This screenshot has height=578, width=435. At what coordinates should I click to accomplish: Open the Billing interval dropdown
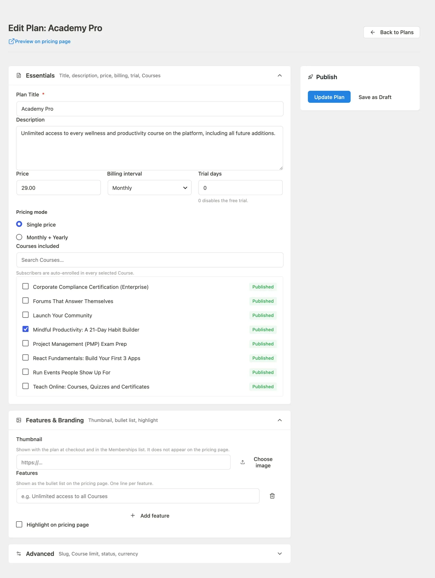pyautogui.click(x=150, y=188)
